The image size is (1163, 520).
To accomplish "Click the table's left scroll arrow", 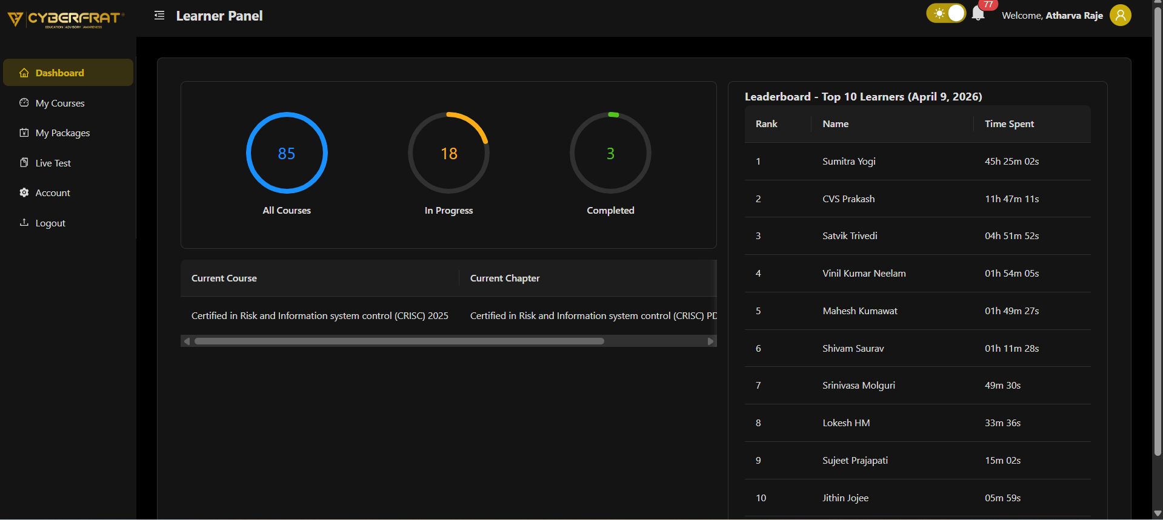I will pos(187,341).
